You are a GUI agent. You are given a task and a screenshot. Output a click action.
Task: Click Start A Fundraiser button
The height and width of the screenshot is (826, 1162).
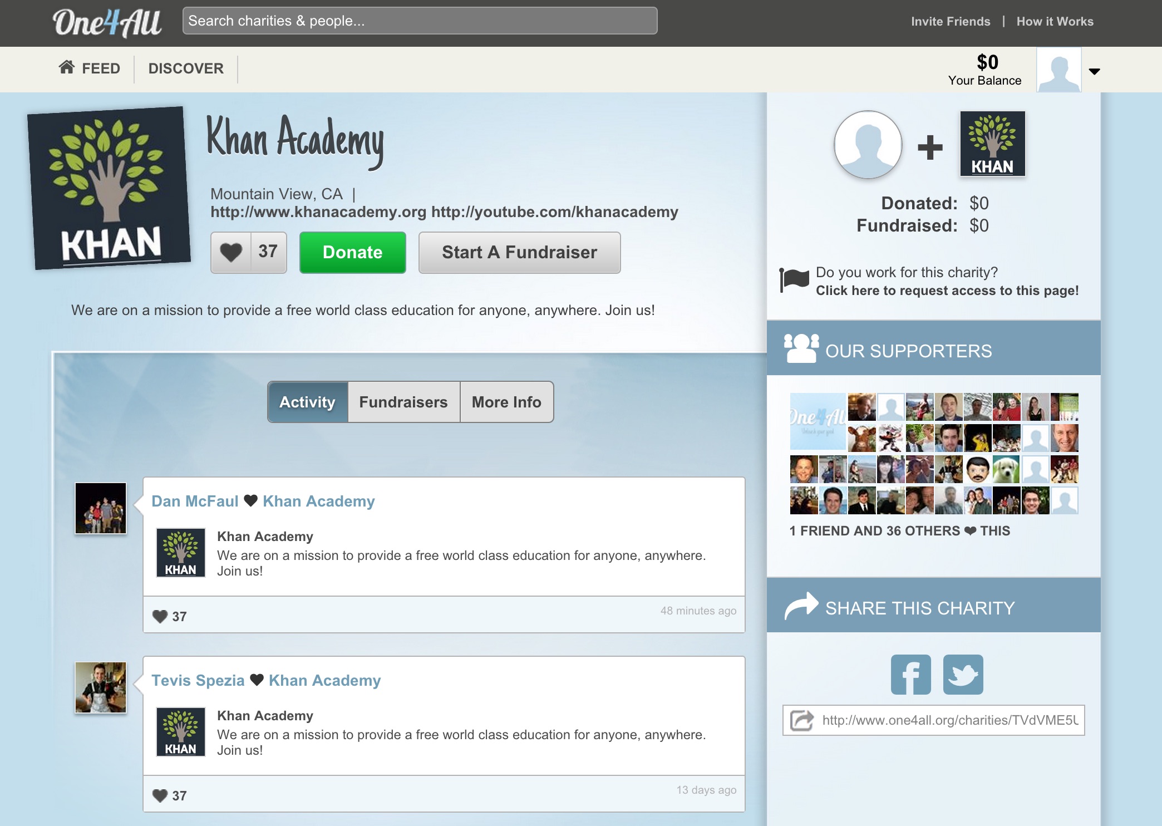[519, 252]
